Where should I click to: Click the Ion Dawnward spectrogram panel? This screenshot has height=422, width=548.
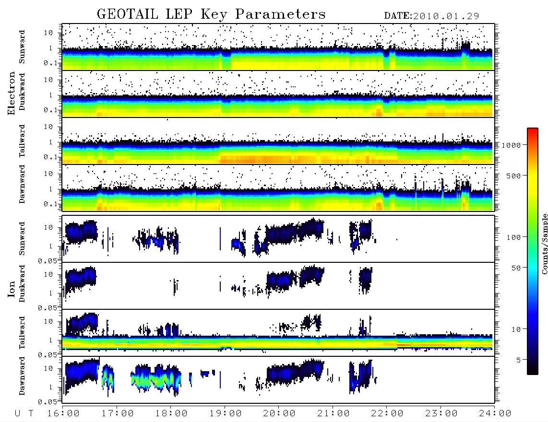point(278,380)
